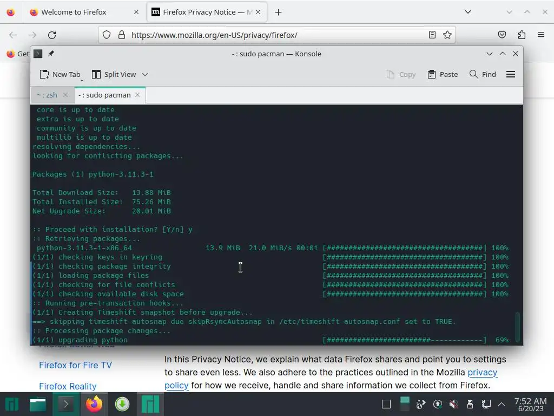Image resolution: width=554 pixels, height=416 pixels.
Task: Click the show desktop tray icon
Action: [386, 404]
